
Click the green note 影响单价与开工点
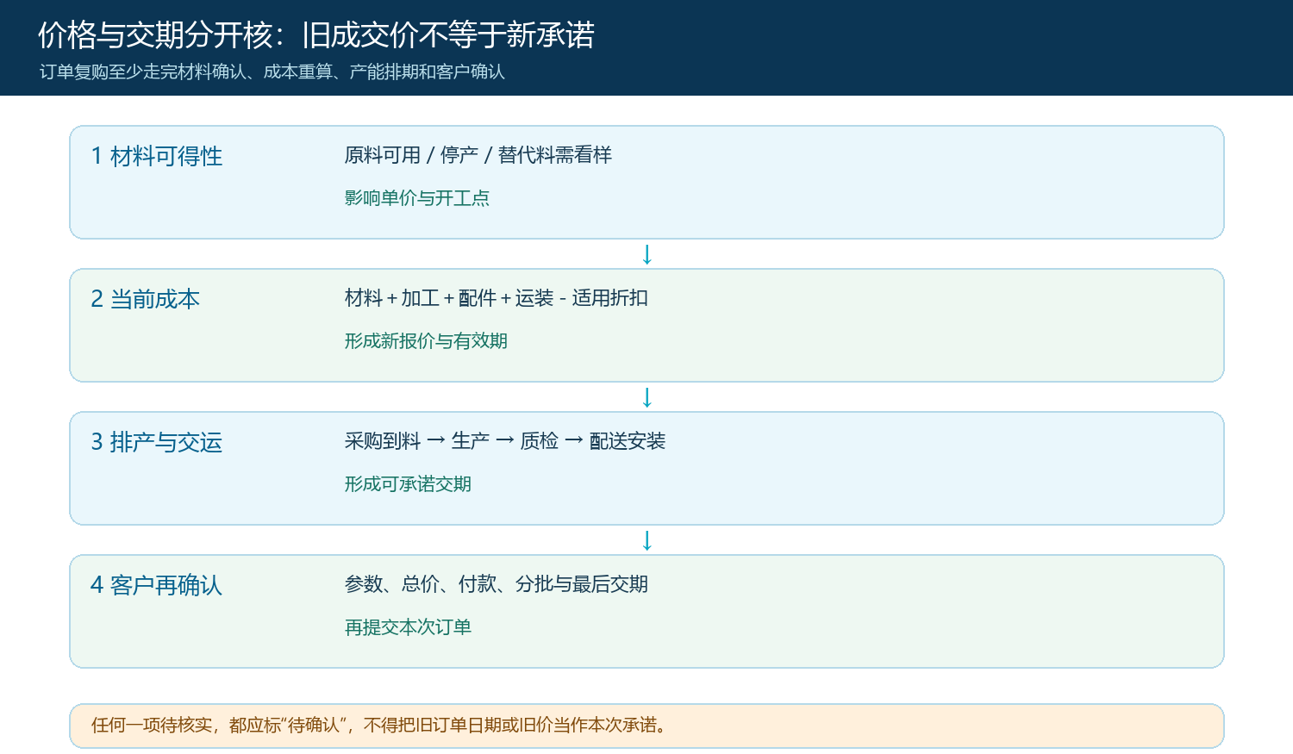click(417, 198)
